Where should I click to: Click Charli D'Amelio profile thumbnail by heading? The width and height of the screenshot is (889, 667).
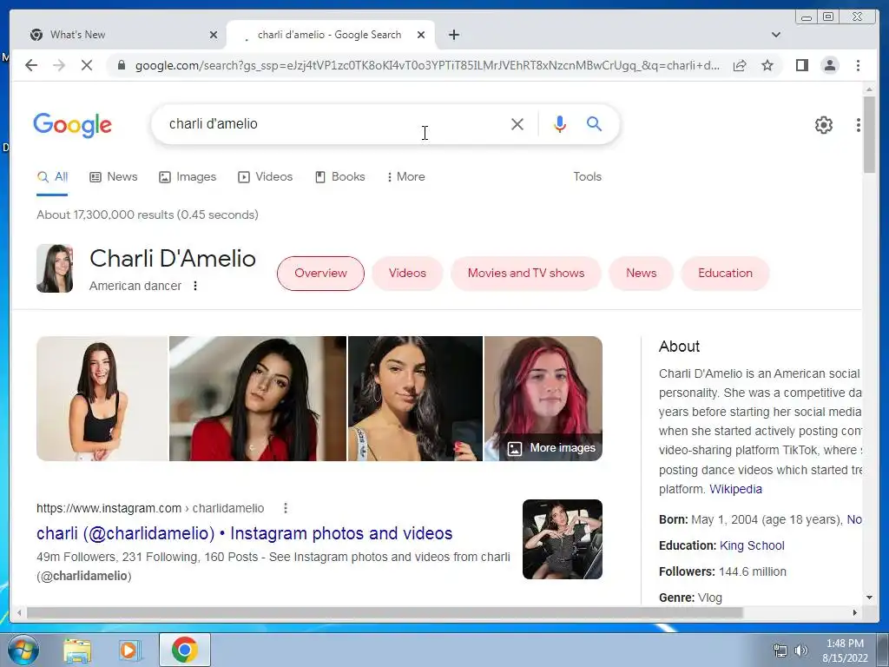[x=55, y=268]
